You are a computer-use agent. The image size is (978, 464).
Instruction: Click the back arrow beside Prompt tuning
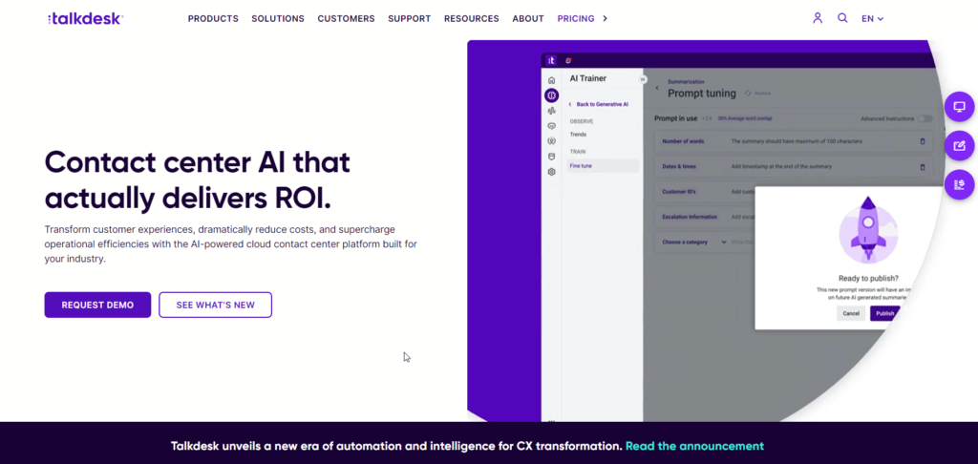pyautogui.click(x=657, y=88)
